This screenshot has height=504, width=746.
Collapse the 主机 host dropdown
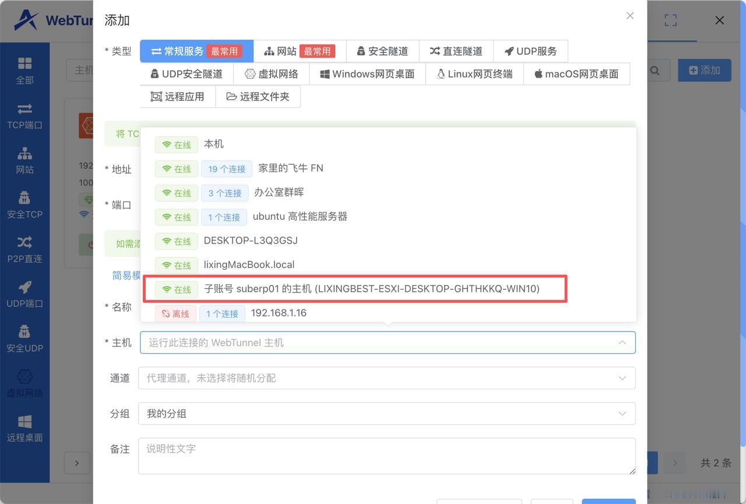coord(622,343)
